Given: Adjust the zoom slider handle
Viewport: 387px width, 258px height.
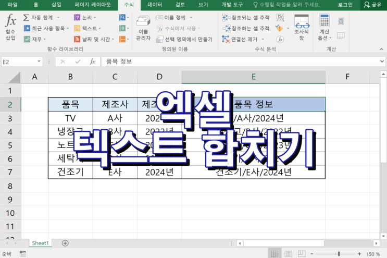Looking at the screenshot, I should pos(339,254).
